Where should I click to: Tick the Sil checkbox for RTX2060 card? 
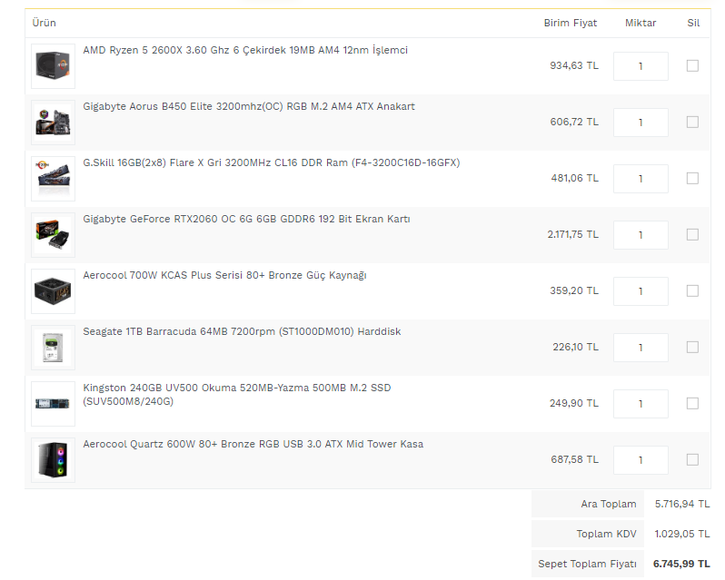pyautogui.click(x=692, y=234)
